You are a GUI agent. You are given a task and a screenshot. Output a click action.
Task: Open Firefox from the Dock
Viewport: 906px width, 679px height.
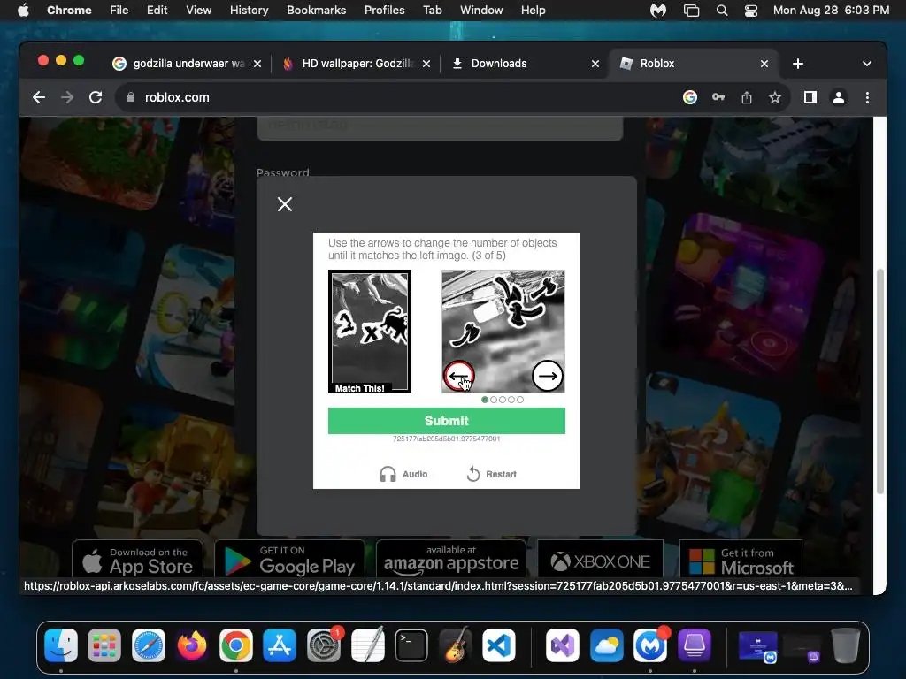192,645
